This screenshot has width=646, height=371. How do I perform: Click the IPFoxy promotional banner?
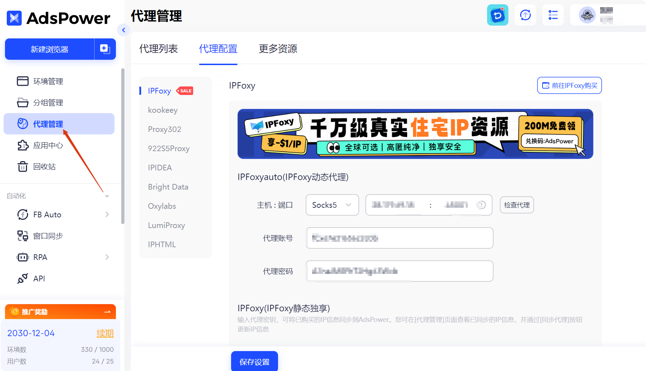click(x=415, y=134)
